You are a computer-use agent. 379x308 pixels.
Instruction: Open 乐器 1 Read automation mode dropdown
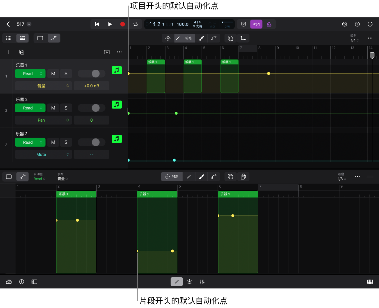tap(30, 74)
